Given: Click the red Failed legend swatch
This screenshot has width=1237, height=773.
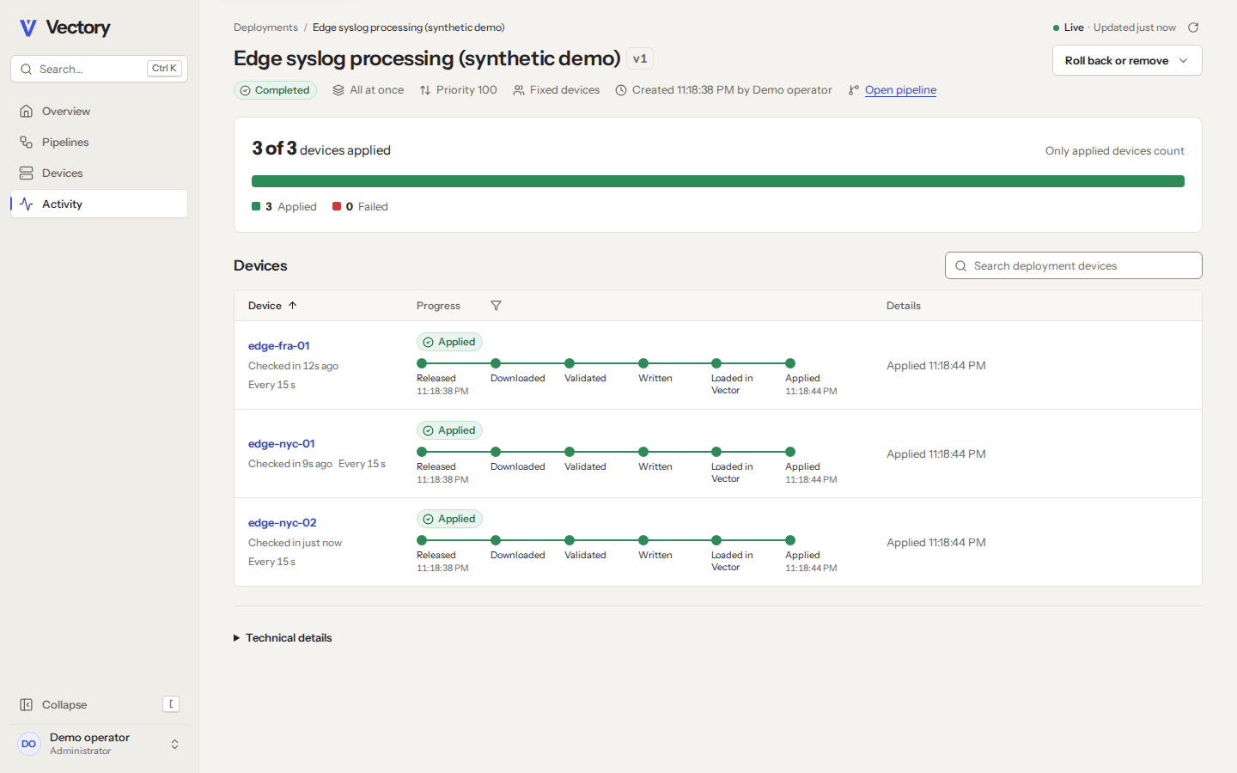Looking at the screenshot, I should (337, 206).
